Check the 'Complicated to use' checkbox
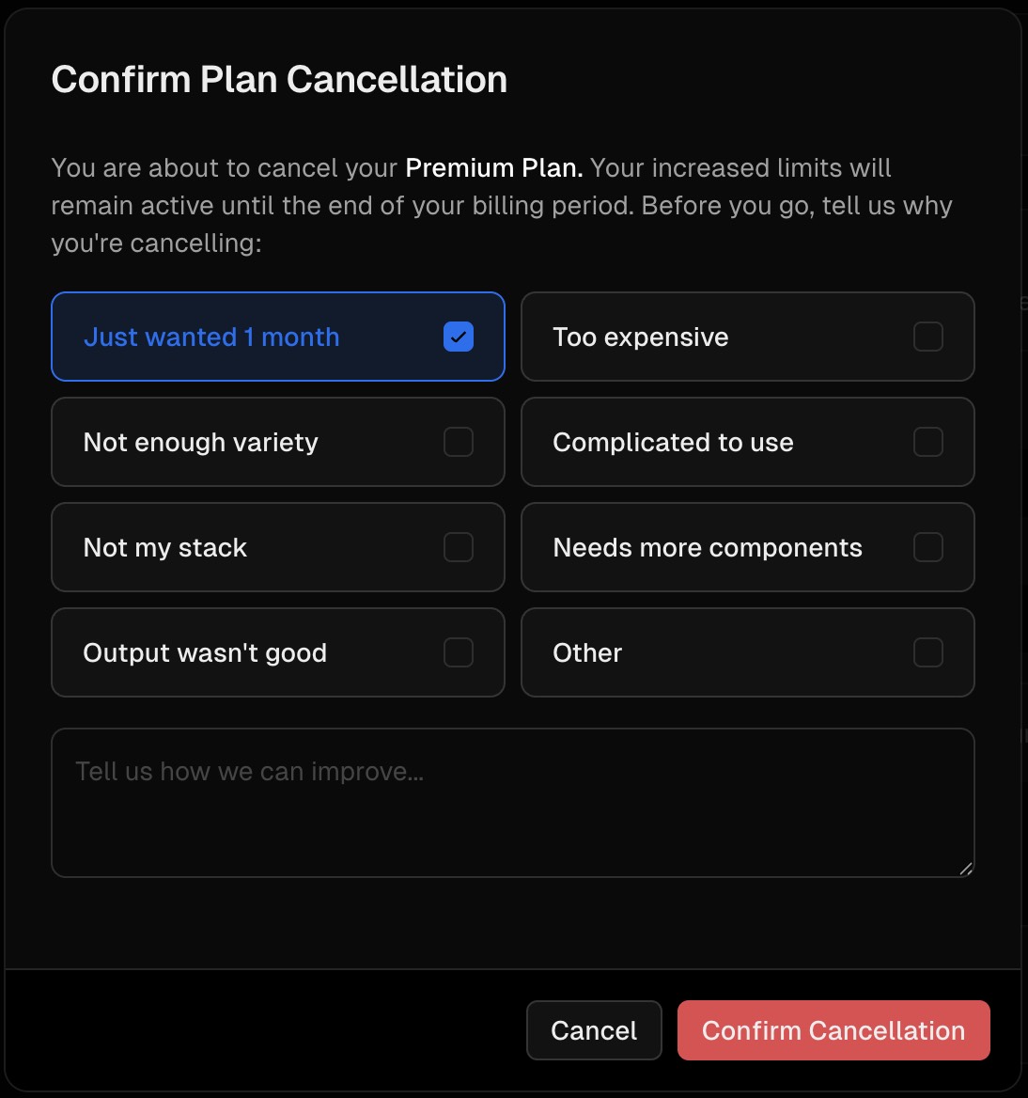 tap(928, 442)
